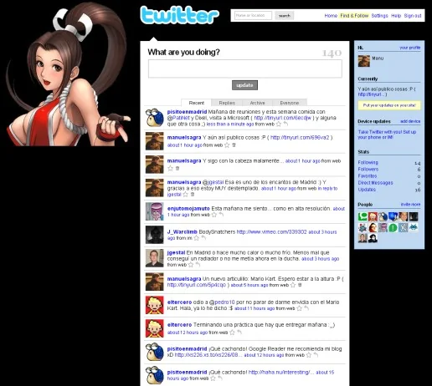
Task: Reply to pisitoenmadrid's Mañana de reuniones tweet
Action: pyautogui.click(x=285, y=124)
